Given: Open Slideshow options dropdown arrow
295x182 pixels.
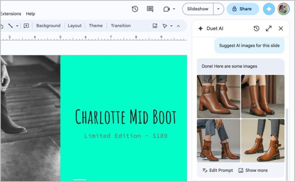Looking at the screenshot, I should click(218, 9).
